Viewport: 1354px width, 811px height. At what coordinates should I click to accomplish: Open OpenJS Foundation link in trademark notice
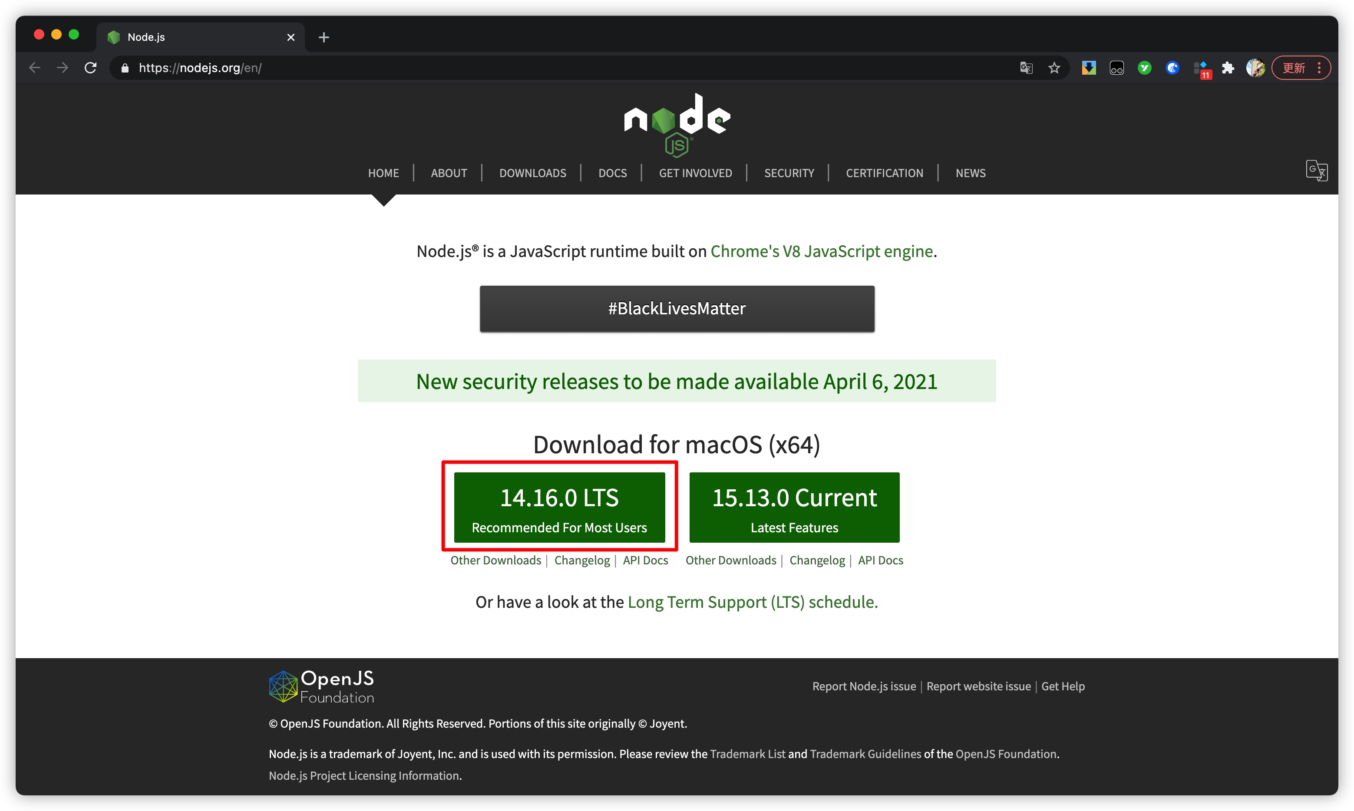tap(1006, 754)
